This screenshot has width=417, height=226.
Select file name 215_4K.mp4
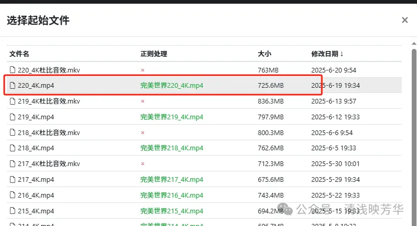(36, 211)
